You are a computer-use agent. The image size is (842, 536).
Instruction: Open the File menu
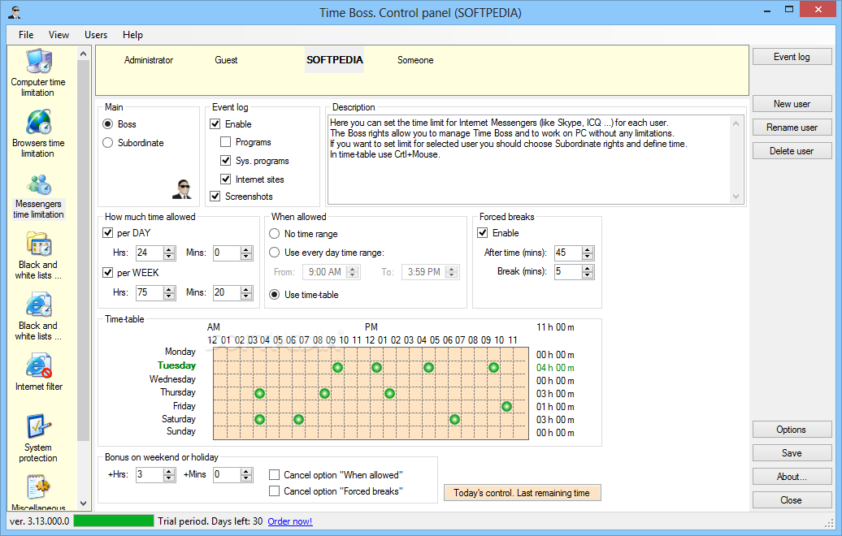[x=26, y=35]
